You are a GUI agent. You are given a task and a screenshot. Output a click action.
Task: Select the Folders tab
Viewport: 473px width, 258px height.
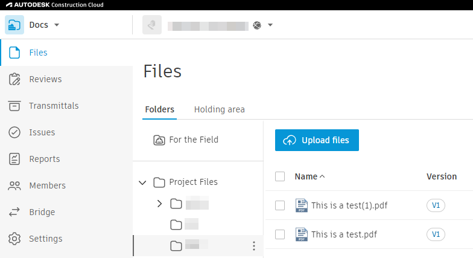tap(160, 109)
